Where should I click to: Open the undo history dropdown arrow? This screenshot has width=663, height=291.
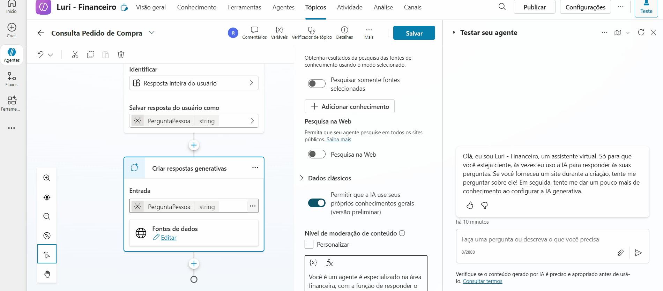(x=51, y=55)
